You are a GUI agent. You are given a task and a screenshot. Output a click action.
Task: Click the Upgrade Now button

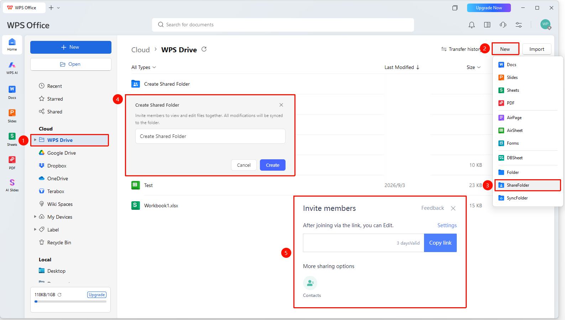tap(489, 8)
